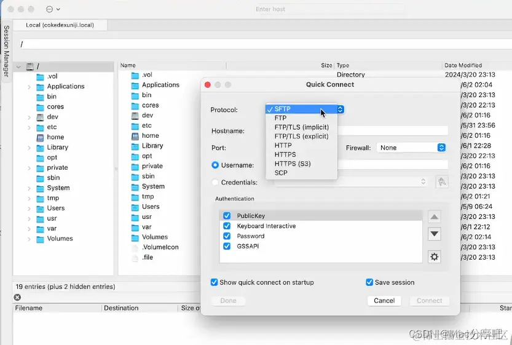Click the home icon in file list
Screen dimensions: 512x345
(135, 135)
